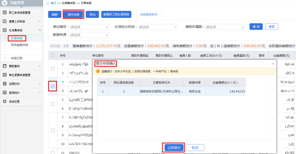Viewport: 296px width, 154px height.
Task: Select 日常申报 in the sidebar menu
Action: click(x=17, y=38)
